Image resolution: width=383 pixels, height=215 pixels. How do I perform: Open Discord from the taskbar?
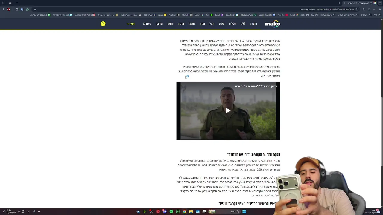pyautogui.click(x=165, y=211)
